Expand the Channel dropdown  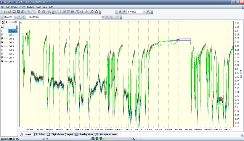(x=15, y=17)
